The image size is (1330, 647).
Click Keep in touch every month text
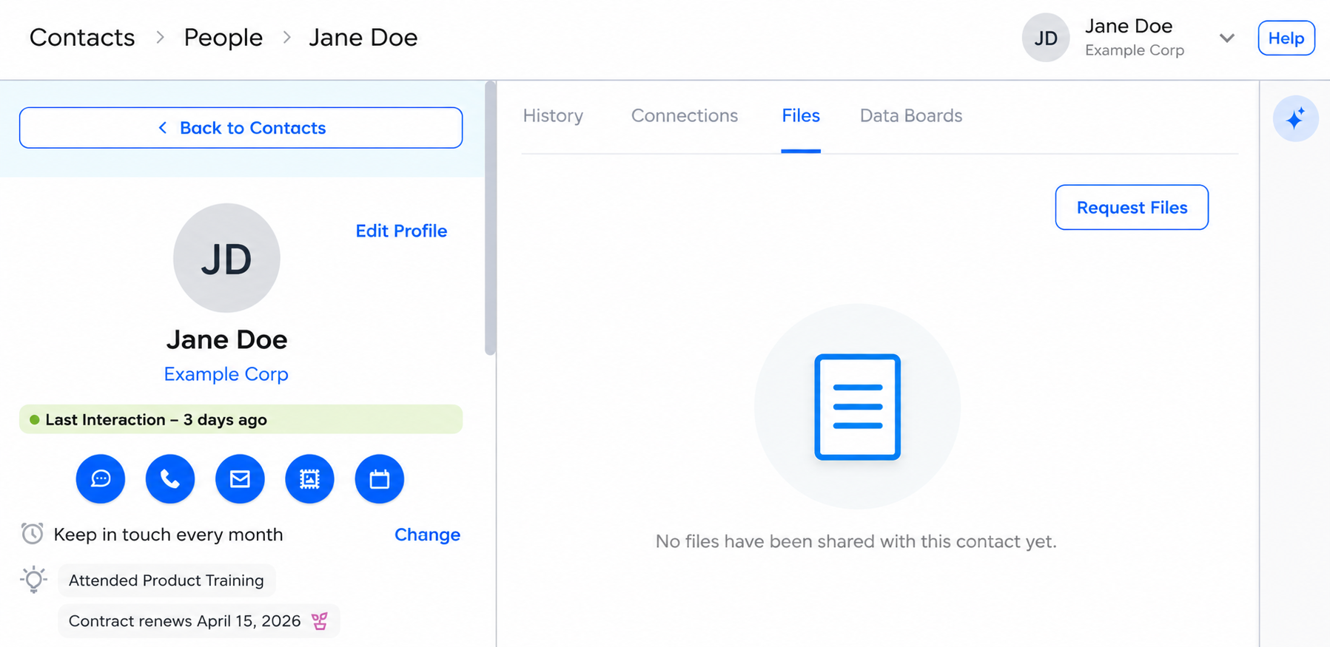pos(169,535)
